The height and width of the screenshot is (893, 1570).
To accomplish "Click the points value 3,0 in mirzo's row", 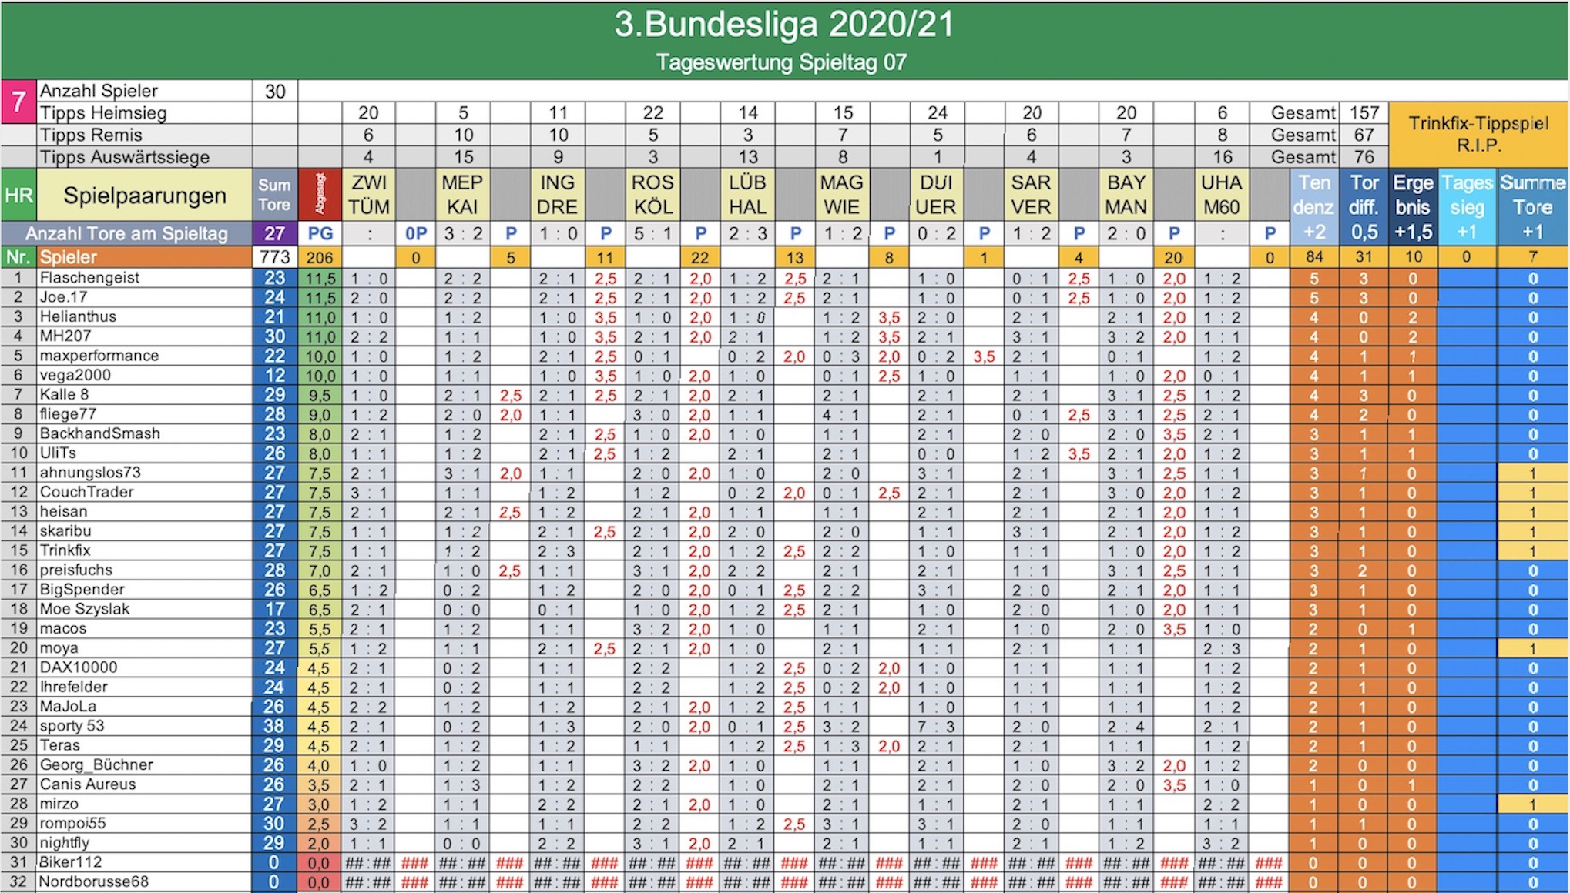I will coord(319,804).
